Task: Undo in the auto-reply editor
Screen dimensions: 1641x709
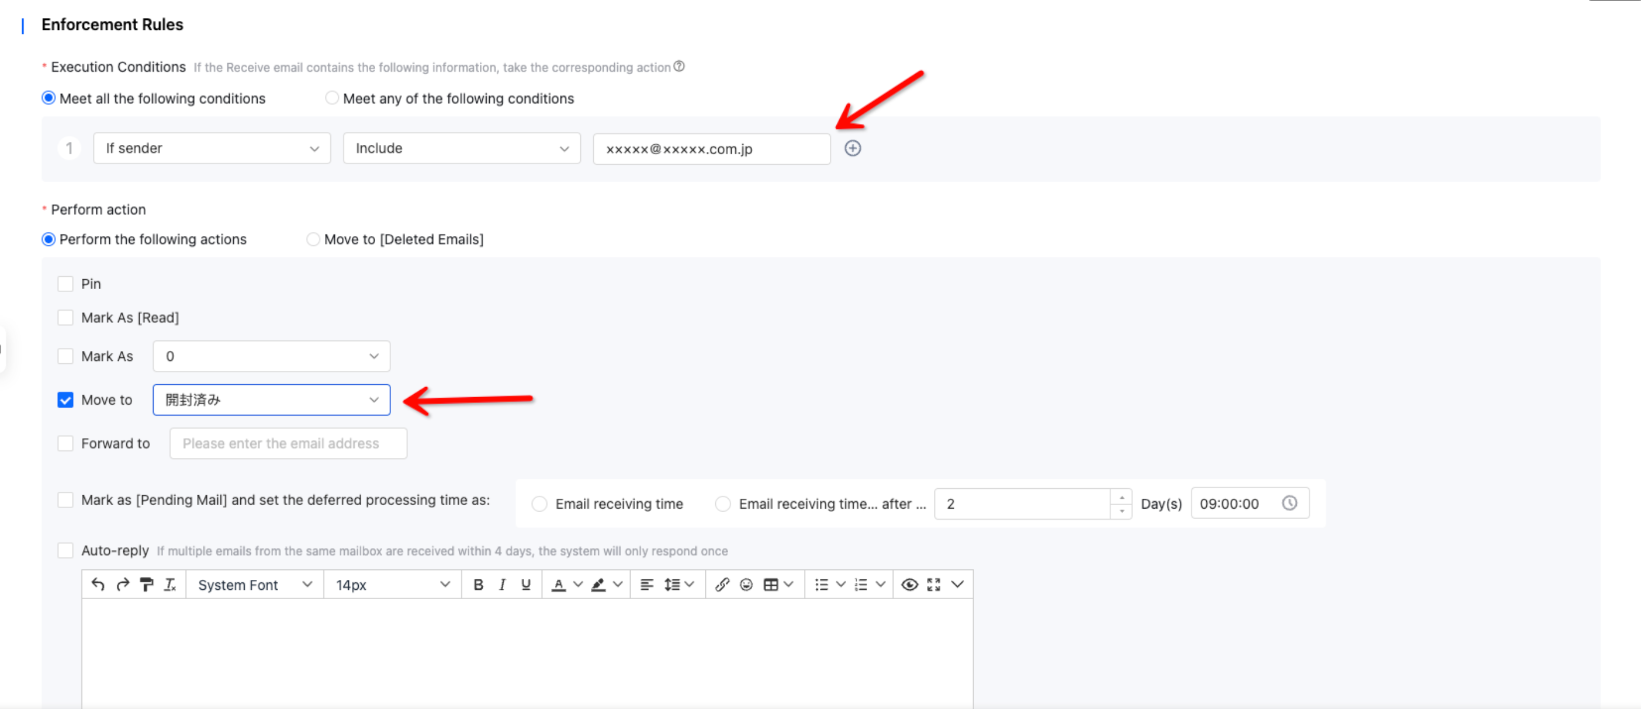Action: 98,584
